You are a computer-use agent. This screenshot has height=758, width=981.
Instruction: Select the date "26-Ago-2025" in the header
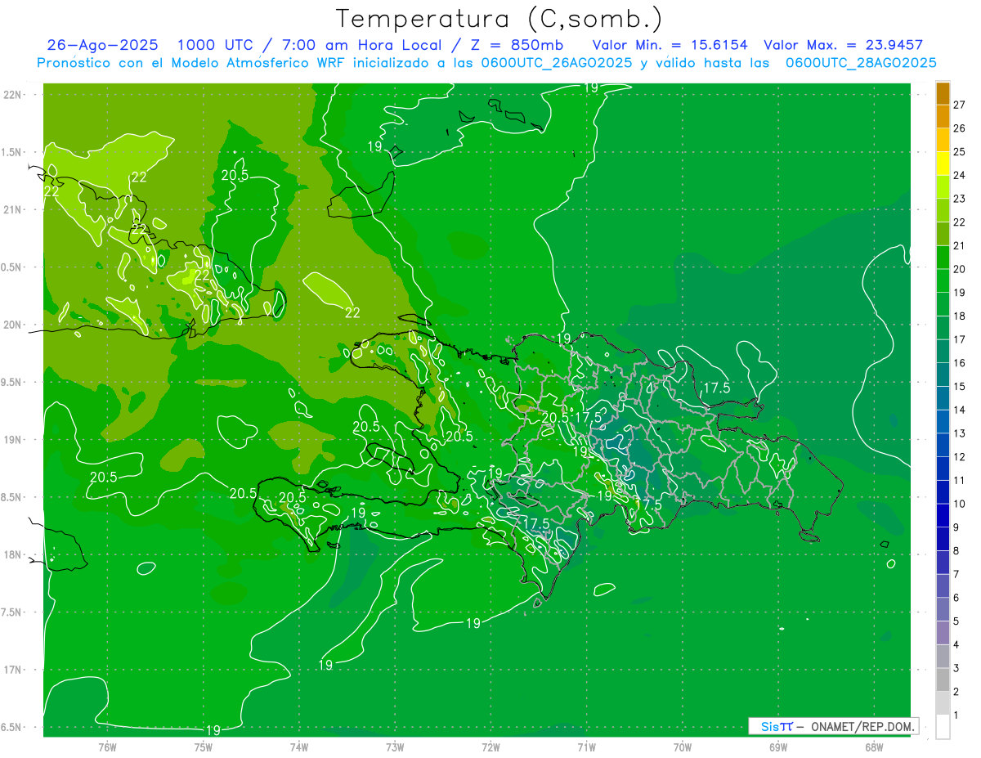tap(103, 45)
